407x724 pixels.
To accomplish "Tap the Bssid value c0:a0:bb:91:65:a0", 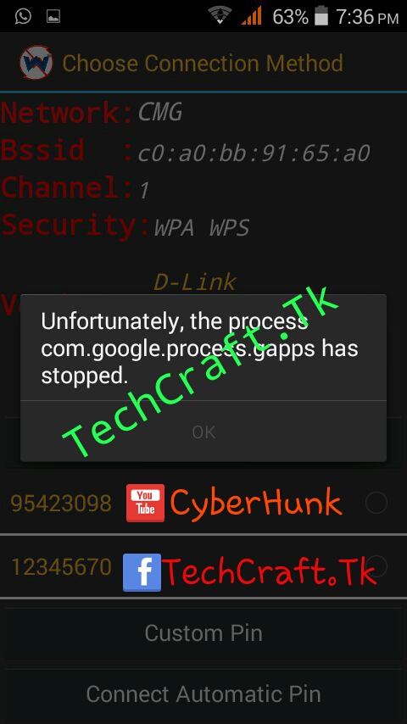I will 254,153.
